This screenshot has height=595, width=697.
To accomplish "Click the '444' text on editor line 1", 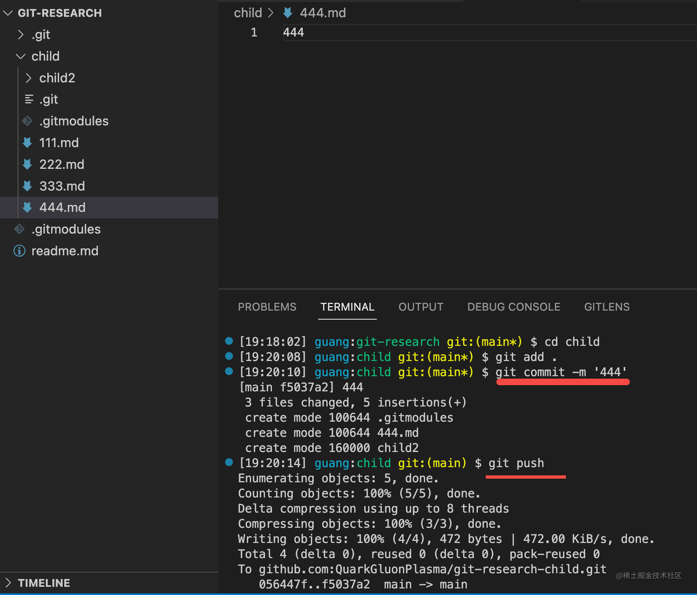I will pos(294,32).
